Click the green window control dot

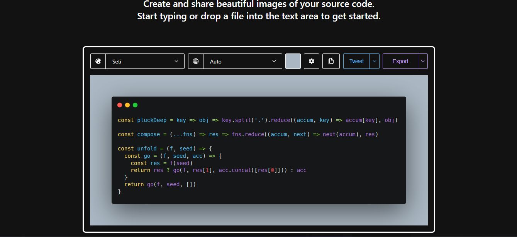coord(135,105)
